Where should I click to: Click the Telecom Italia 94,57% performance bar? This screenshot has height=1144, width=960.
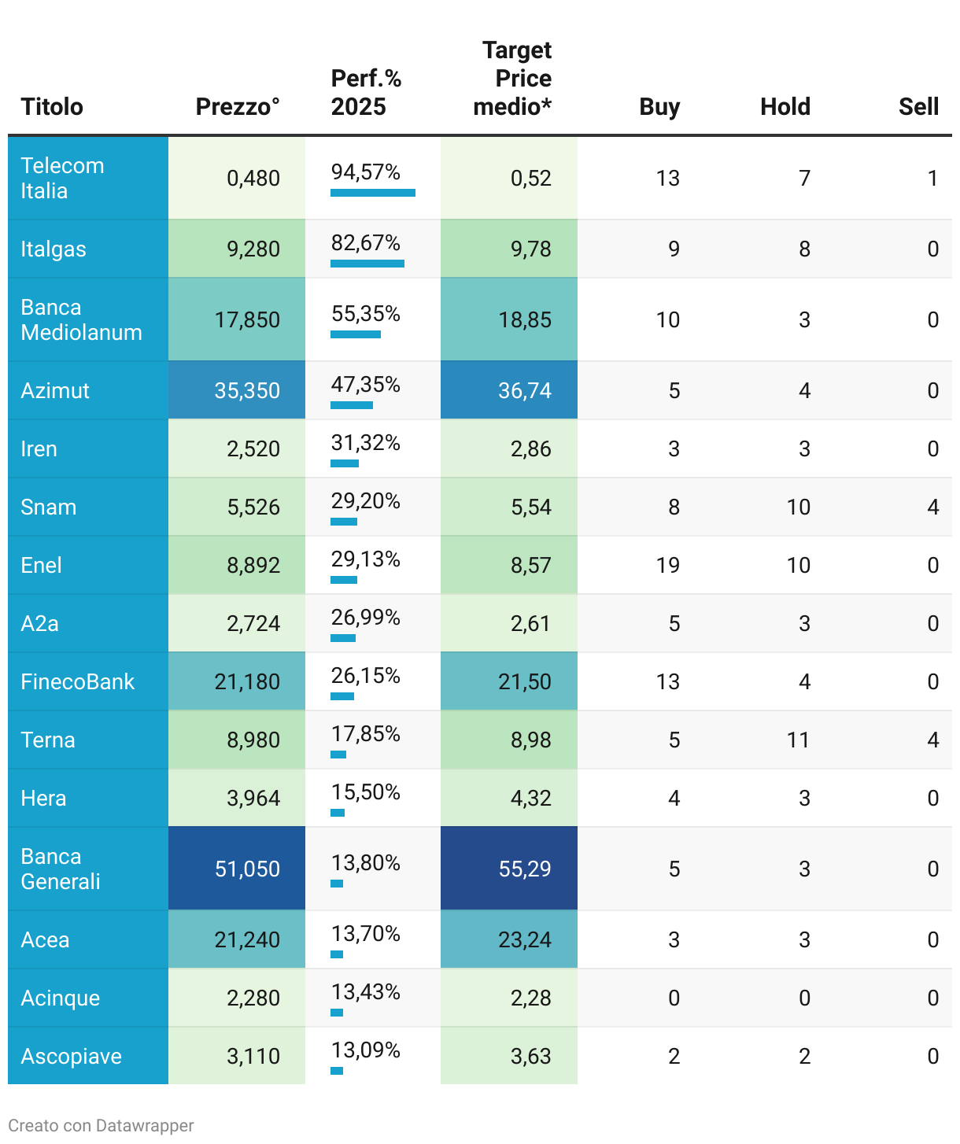(x=372, y=193)
